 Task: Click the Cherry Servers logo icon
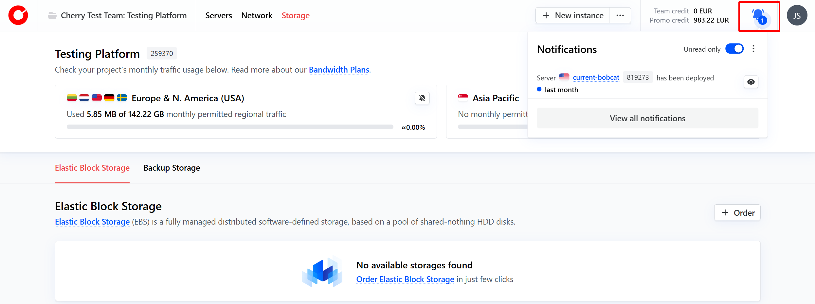[18, 15]
